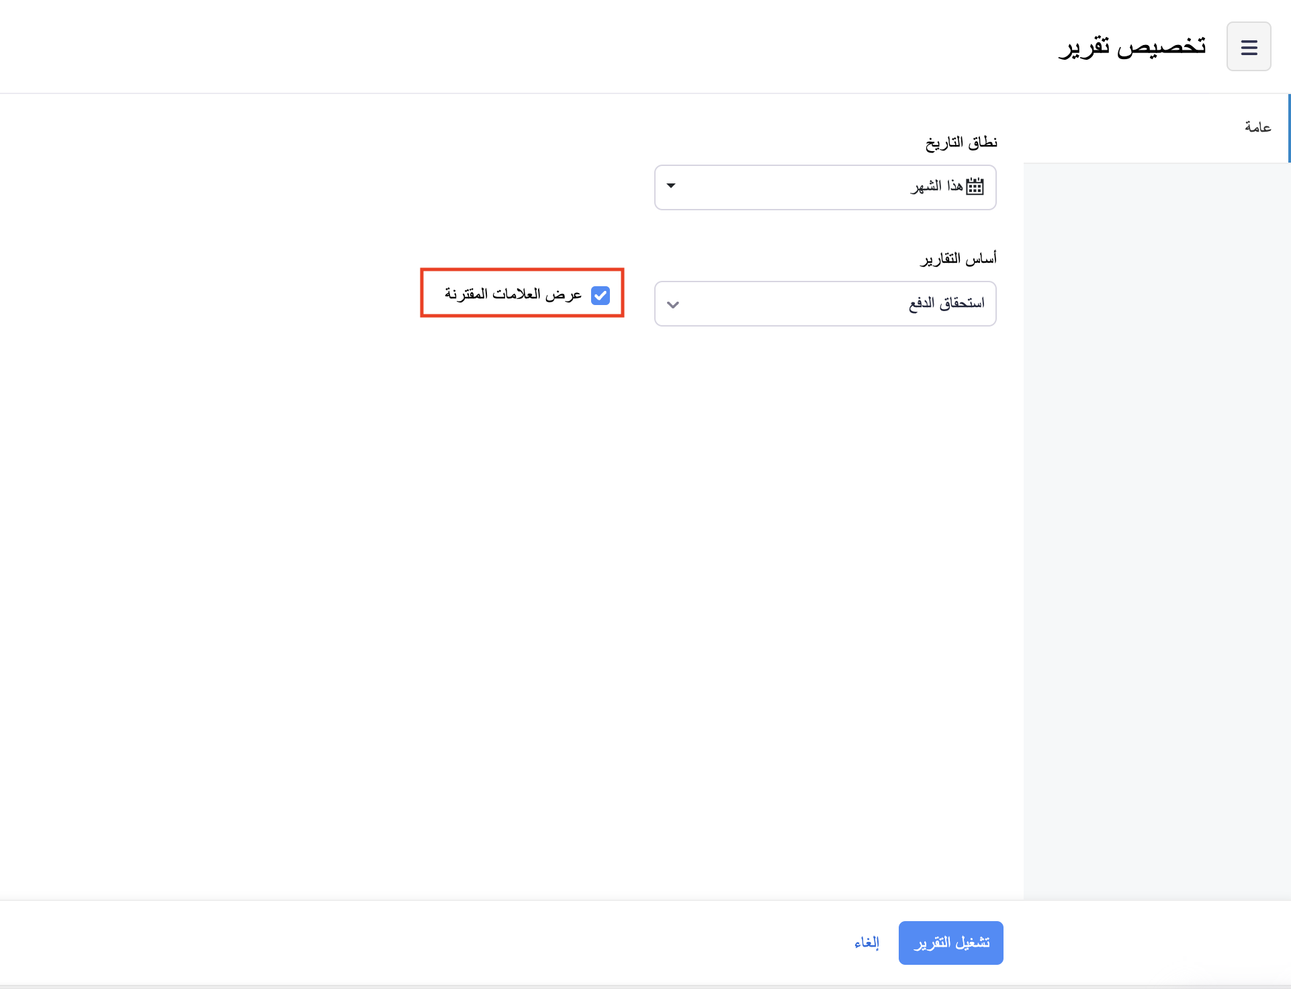Image resolution: width=1291 pixels, height=989 pixels.
Task: Uncheck the عرض العلامات المقترنة checkbox
Action: click(600, 295)
